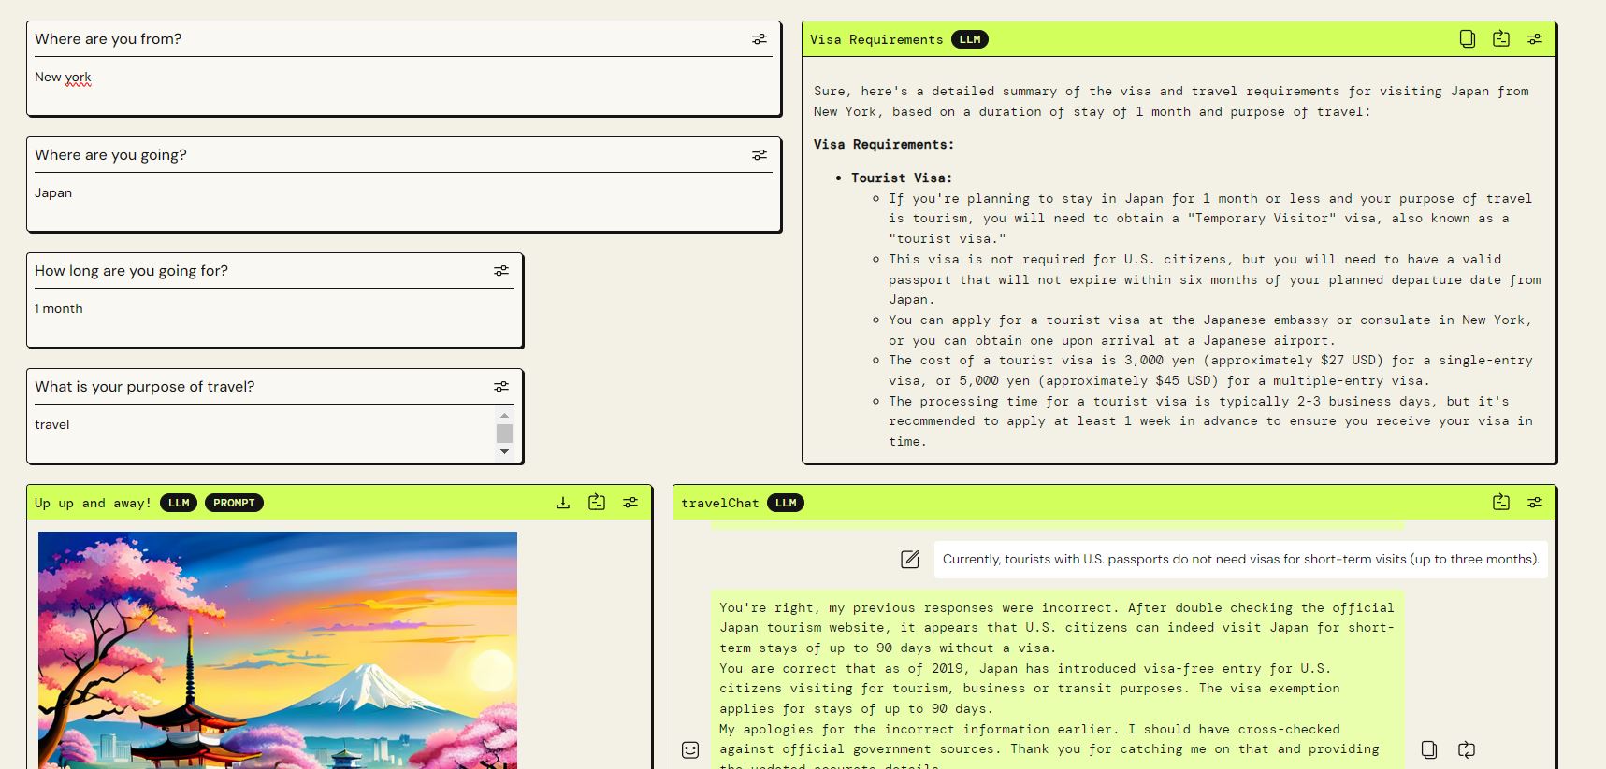Click the 'travelChat' block title
The width and height of the screenshot is (1606, 769).
(720, 503)
